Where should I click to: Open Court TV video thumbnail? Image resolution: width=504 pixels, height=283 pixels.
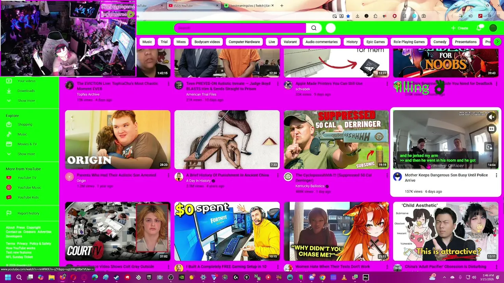tap(118, 231)
